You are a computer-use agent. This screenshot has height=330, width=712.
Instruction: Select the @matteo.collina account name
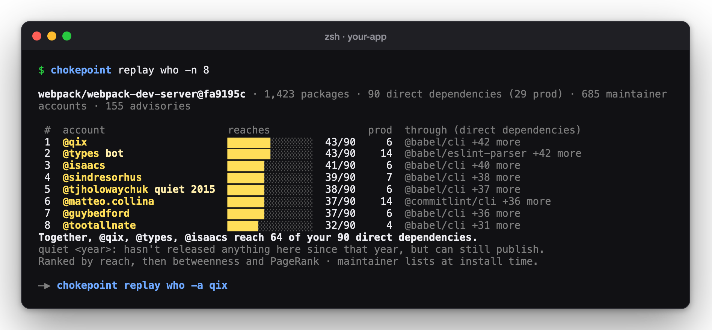108,201
